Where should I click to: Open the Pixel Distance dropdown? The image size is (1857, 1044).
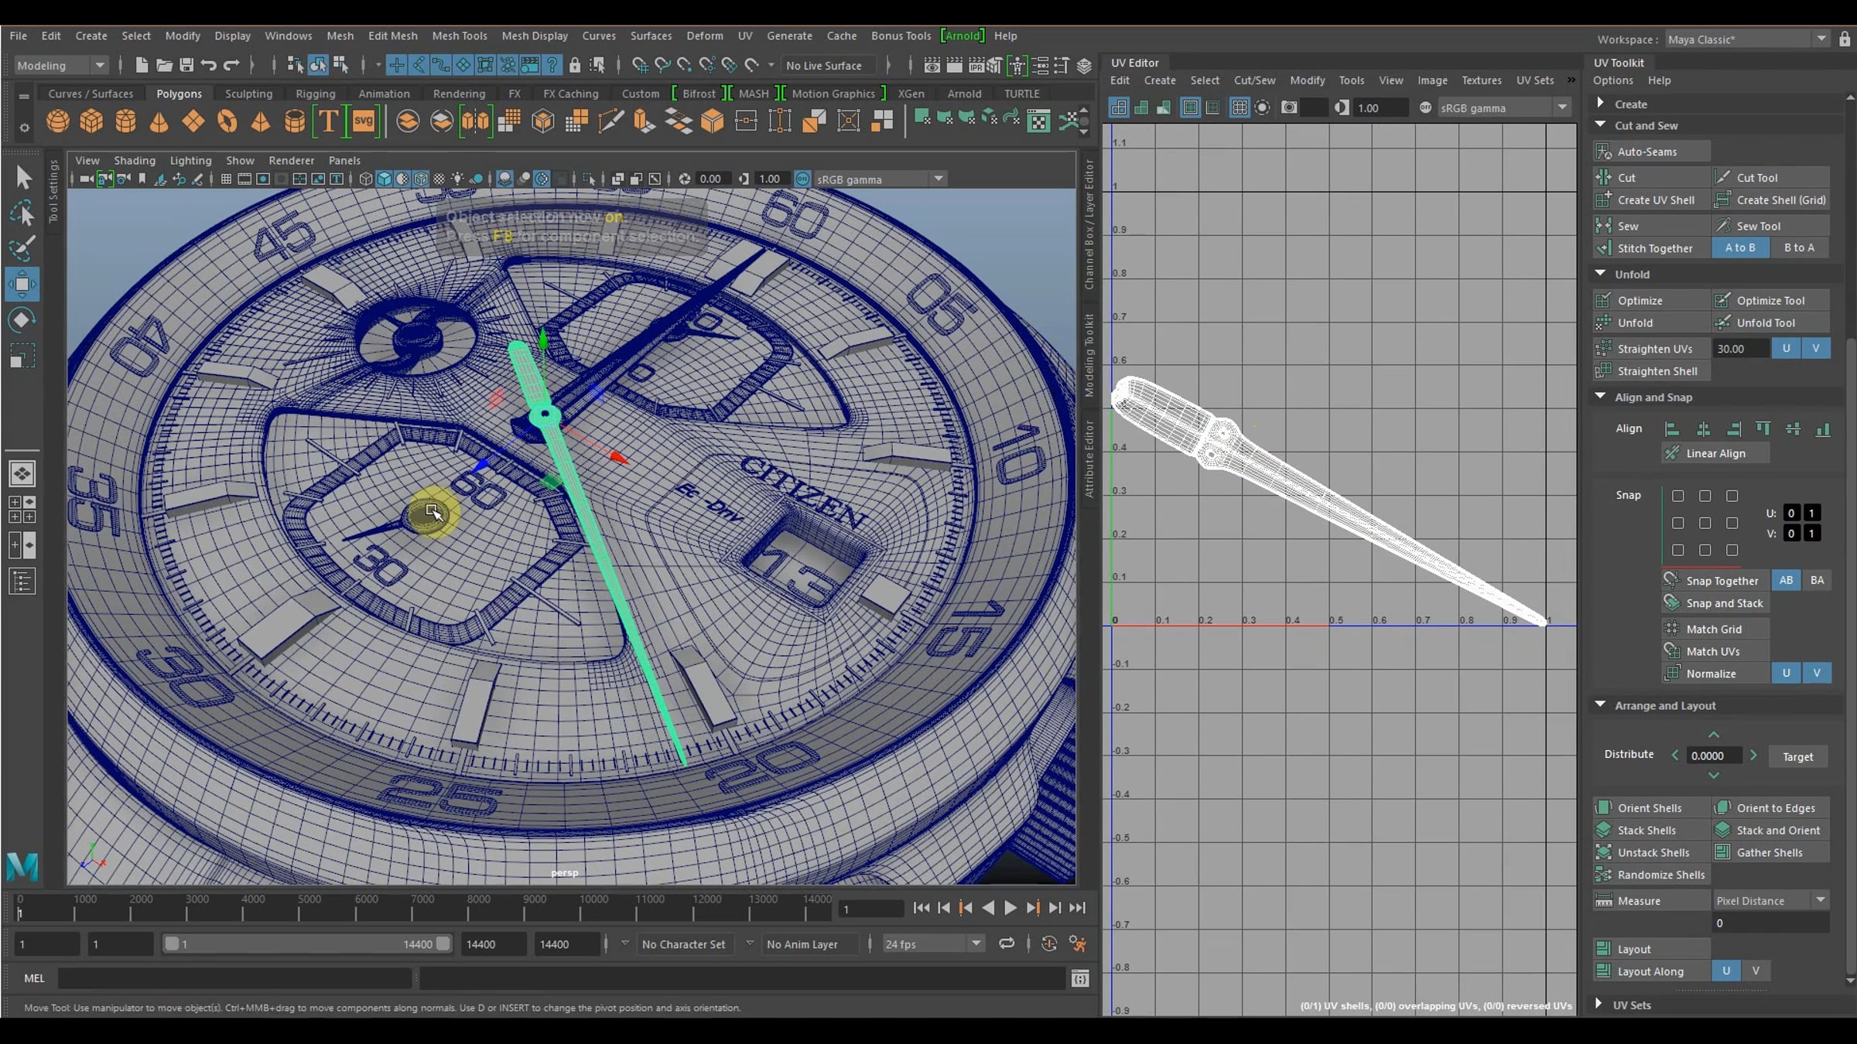point(1770,900)
